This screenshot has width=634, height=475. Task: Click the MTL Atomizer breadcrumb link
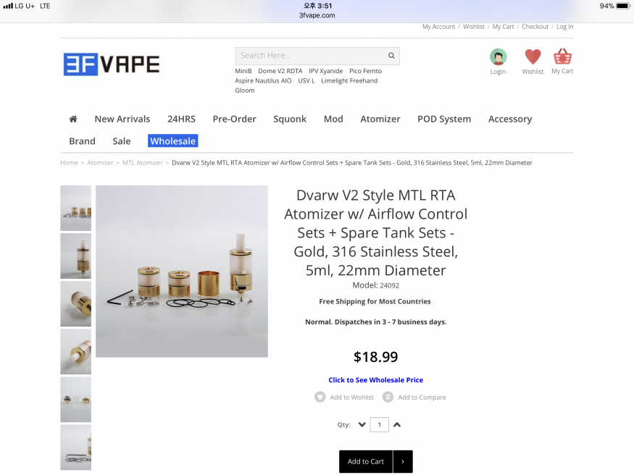[143, 163]
